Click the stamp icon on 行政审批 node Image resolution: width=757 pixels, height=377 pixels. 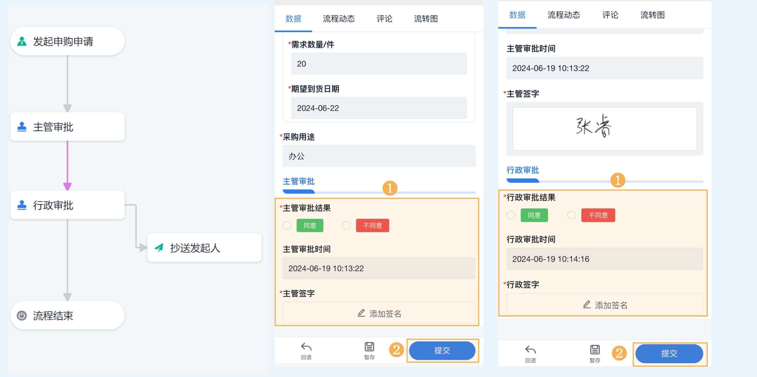[x=22, y=205]
